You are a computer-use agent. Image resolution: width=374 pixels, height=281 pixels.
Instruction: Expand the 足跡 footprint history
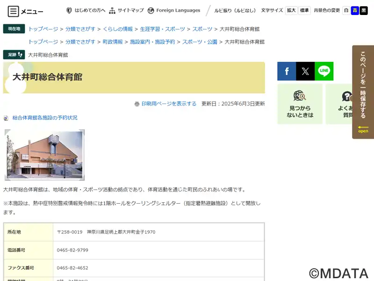[14, 55]
